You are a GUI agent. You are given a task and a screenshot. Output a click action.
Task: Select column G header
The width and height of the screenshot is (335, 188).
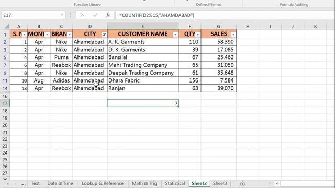[x=219, y=27]
